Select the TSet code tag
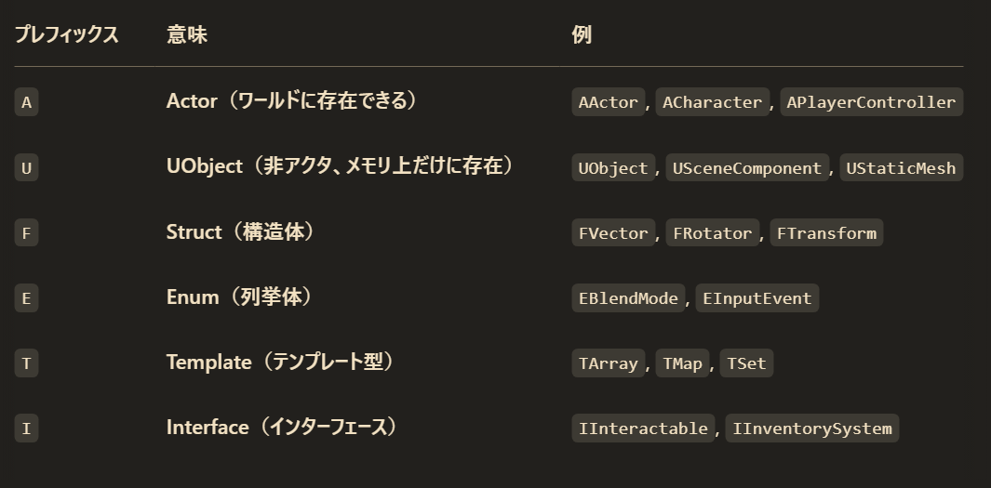The image size is (991, 488). click(x=746, y=363)
